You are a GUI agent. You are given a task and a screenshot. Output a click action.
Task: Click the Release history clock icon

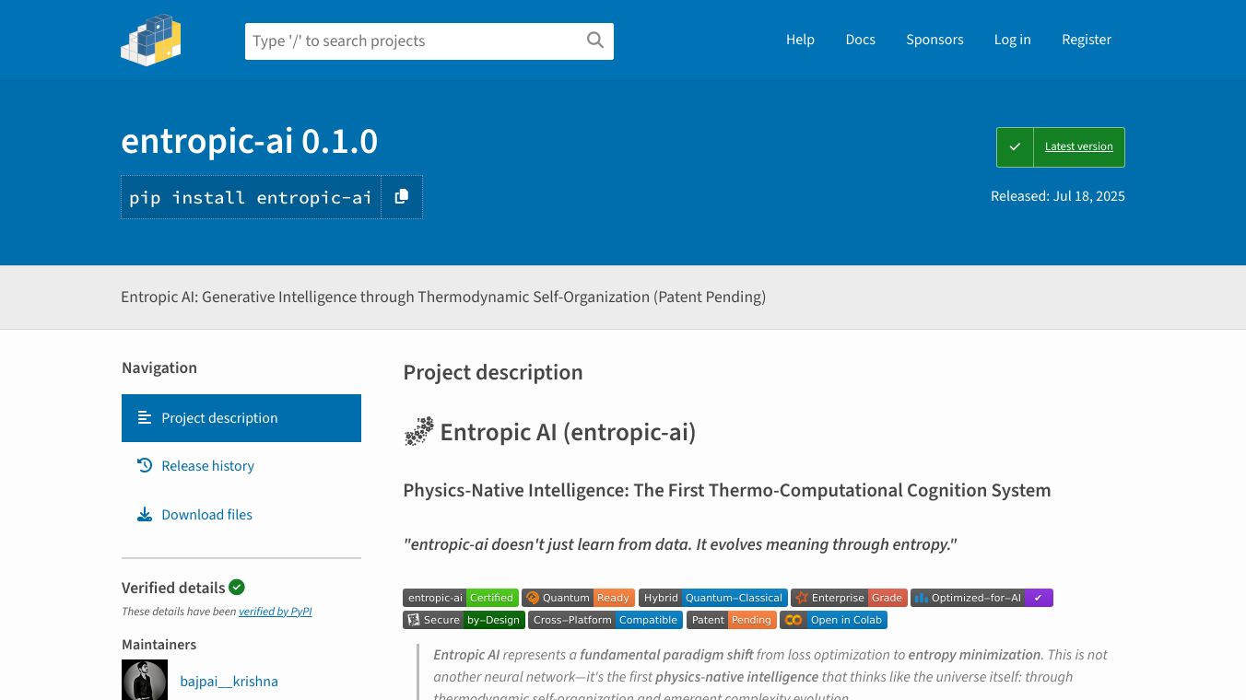click(x=145, y=466)
